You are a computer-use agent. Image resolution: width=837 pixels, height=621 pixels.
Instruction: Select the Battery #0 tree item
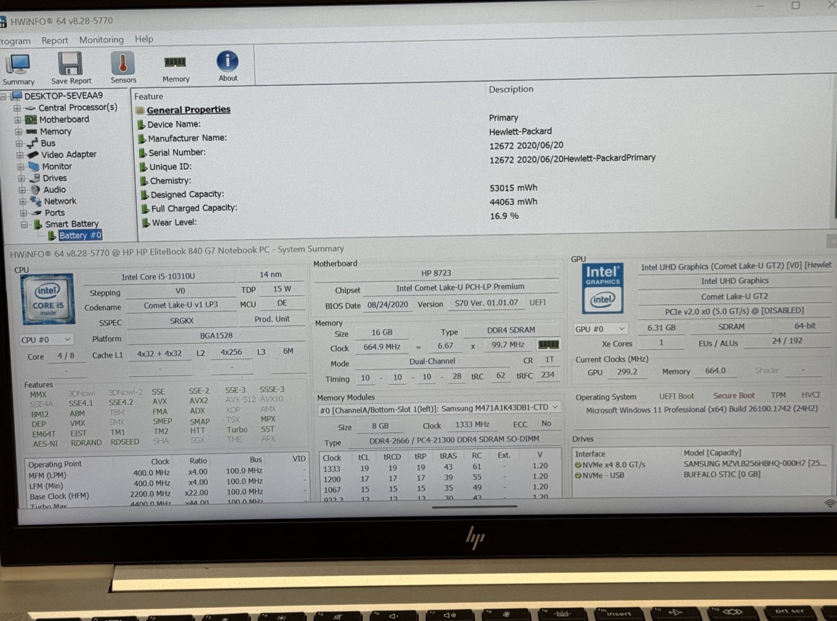(x=80, y=235)
